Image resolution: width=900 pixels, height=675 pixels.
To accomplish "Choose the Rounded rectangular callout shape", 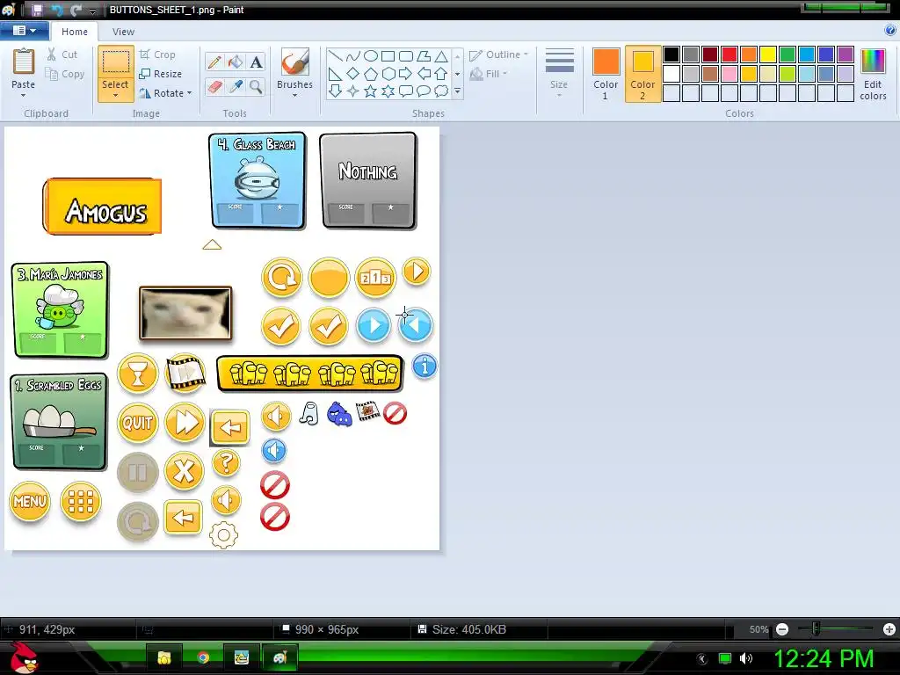I will pyautogui.click(x=406, y=91).
